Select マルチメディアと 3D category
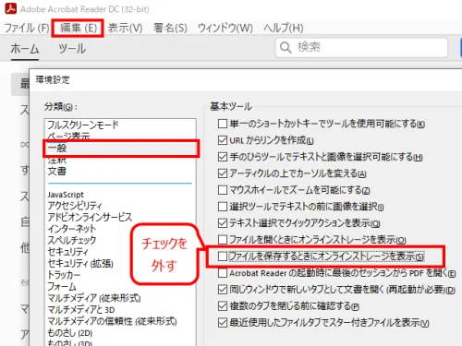 click(81, 310)
